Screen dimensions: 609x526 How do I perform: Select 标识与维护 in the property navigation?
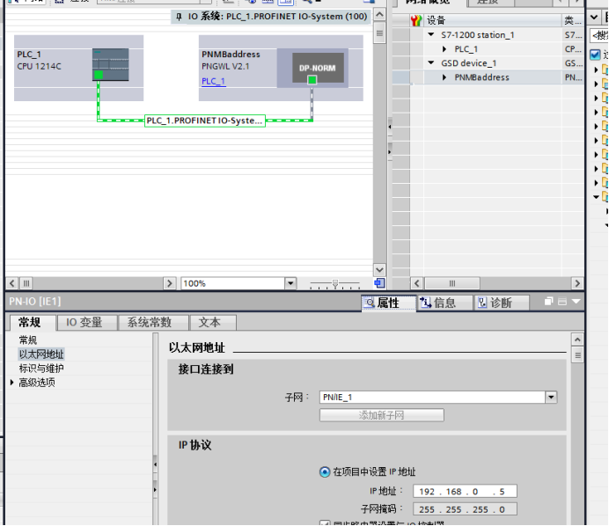41,369
